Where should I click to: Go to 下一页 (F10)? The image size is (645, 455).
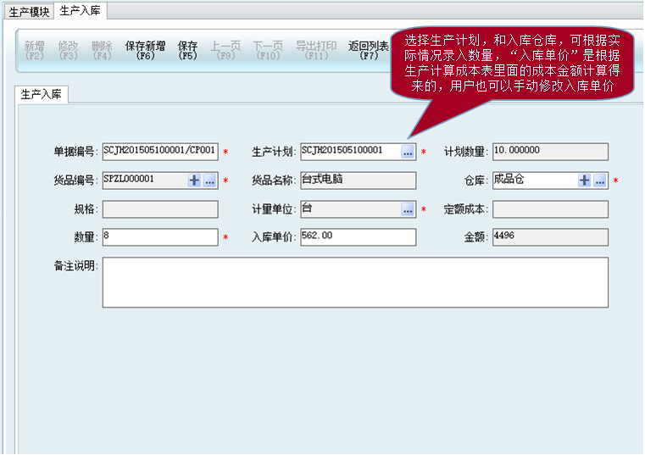(x=268, y=50)
